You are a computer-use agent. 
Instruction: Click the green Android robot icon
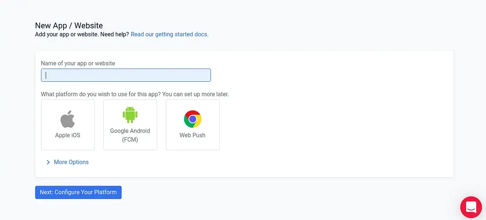pos(130,114)
